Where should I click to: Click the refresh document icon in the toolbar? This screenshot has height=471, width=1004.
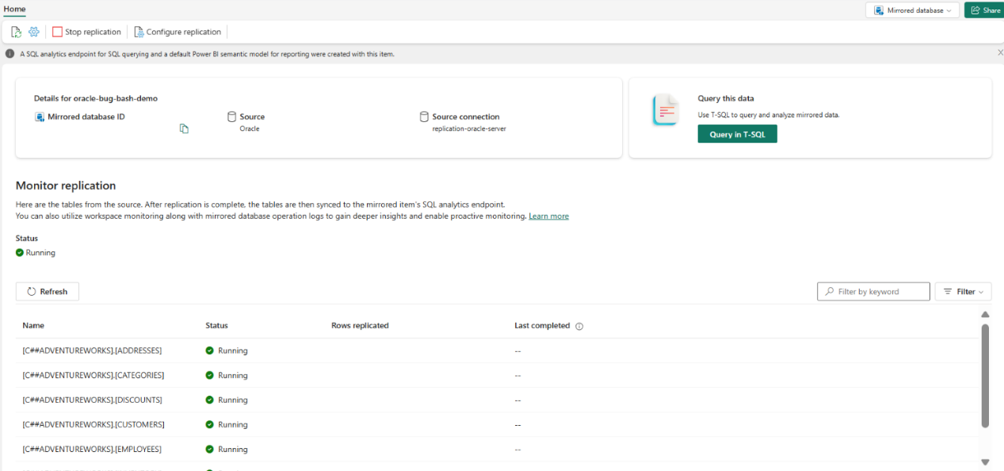click(16, 32)
